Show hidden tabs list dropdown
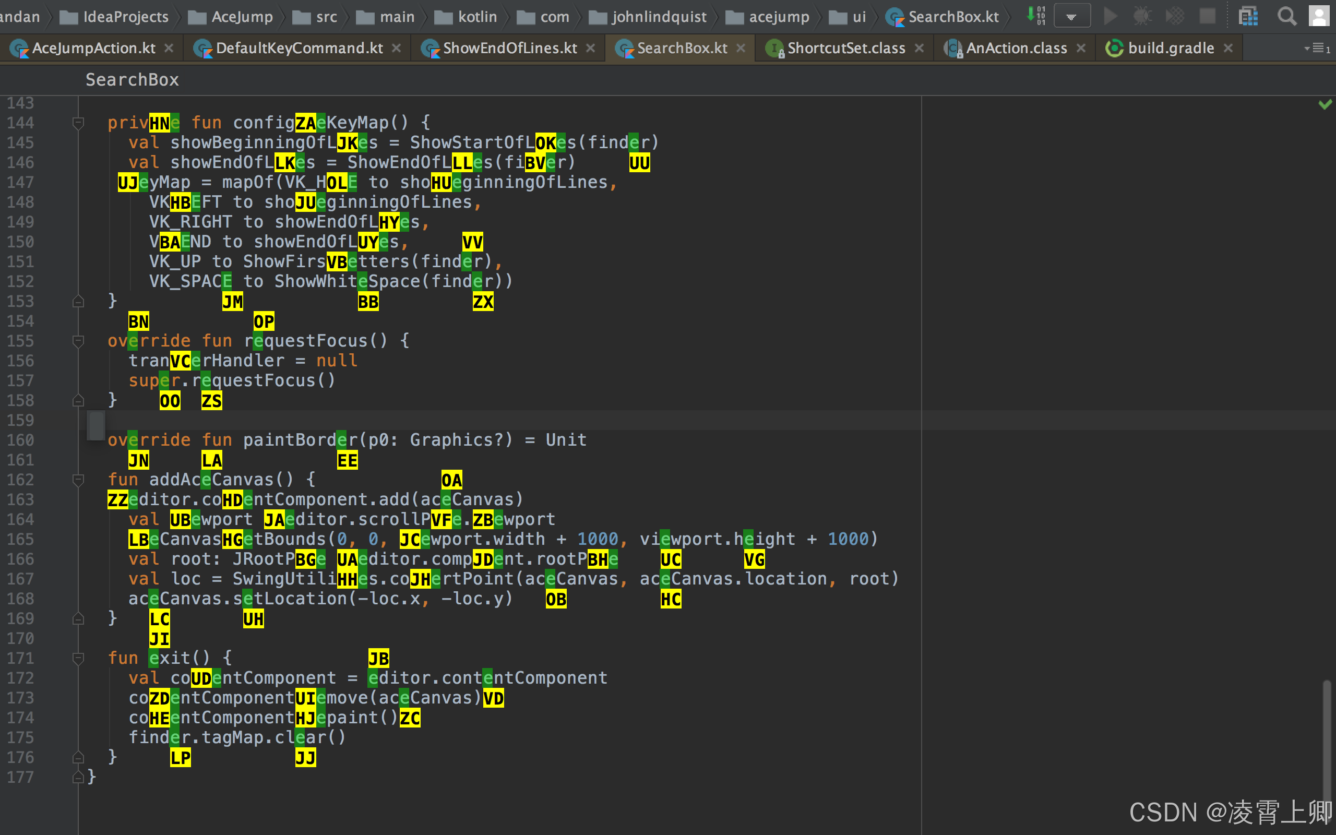 pyautogui.click(x=1317, y=49)
